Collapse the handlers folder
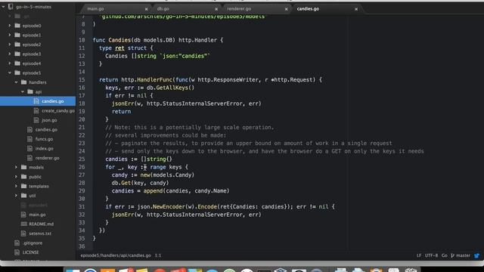This screenshot has width=484, height=272. 16,82
